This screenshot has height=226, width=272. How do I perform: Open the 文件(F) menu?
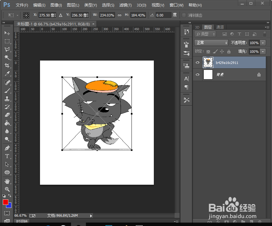(x=22, y=5)
